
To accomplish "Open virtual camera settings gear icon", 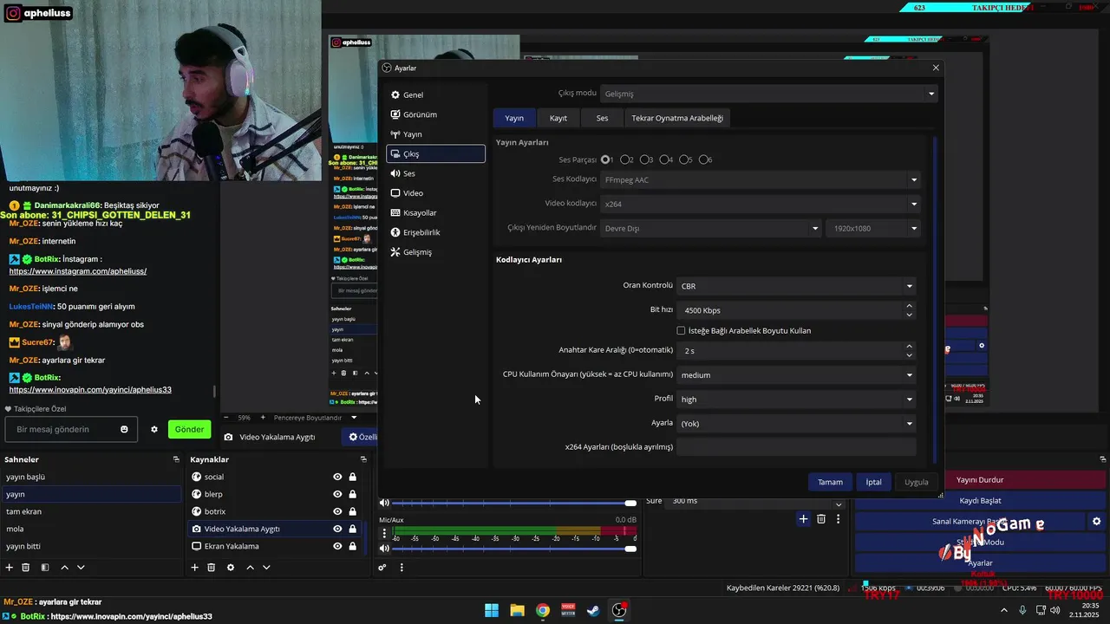I will (x=1096, y=522).
